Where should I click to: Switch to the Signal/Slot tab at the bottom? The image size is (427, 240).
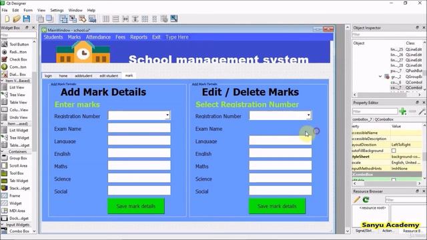pos(364,231)
